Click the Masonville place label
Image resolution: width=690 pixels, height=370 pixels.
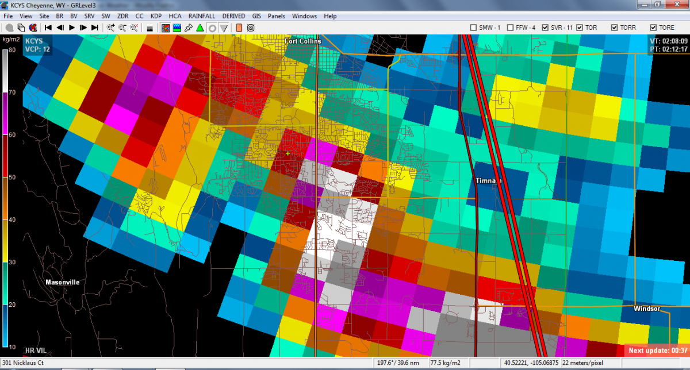[63, 282]
